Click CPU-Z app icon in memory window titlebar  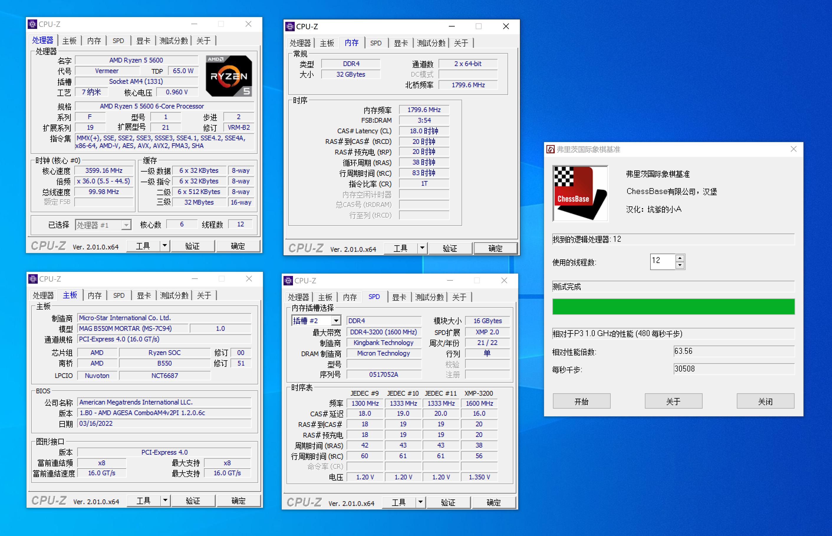point(290,27)
